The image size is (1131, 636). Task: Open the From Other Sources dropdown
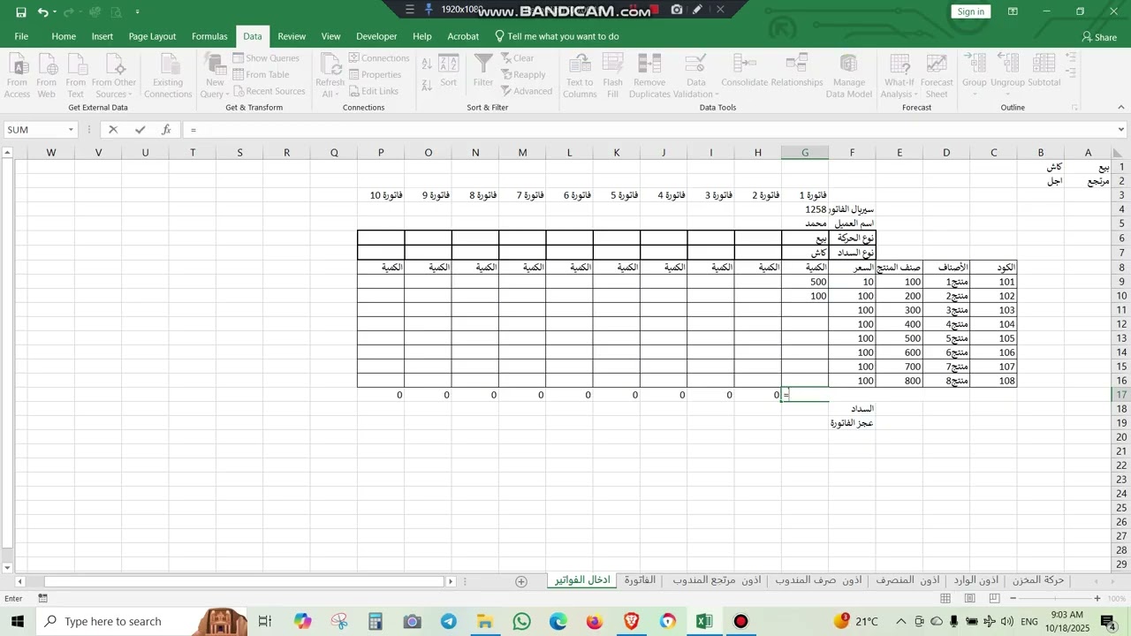(114, 77)
